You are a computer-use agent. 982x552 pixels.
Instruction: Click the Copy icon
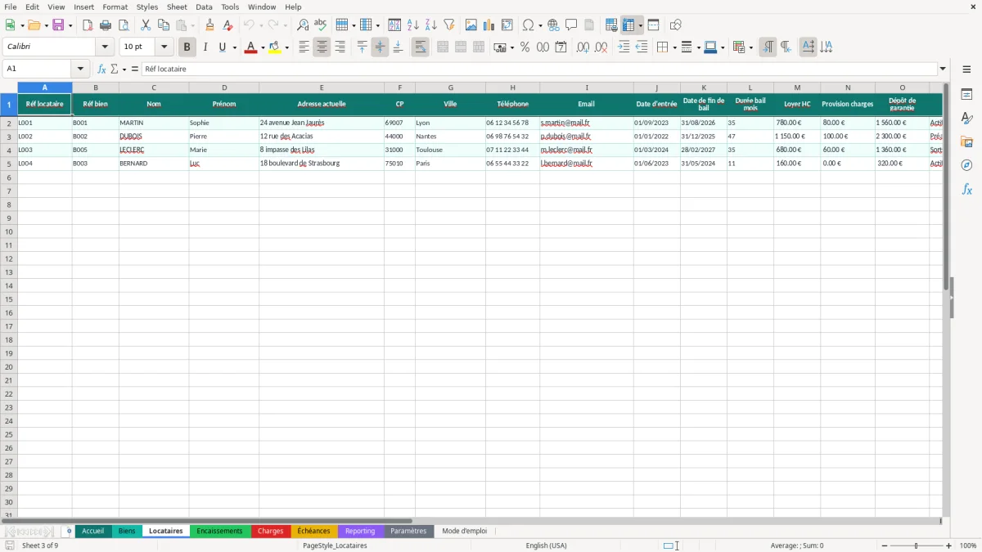164,25
